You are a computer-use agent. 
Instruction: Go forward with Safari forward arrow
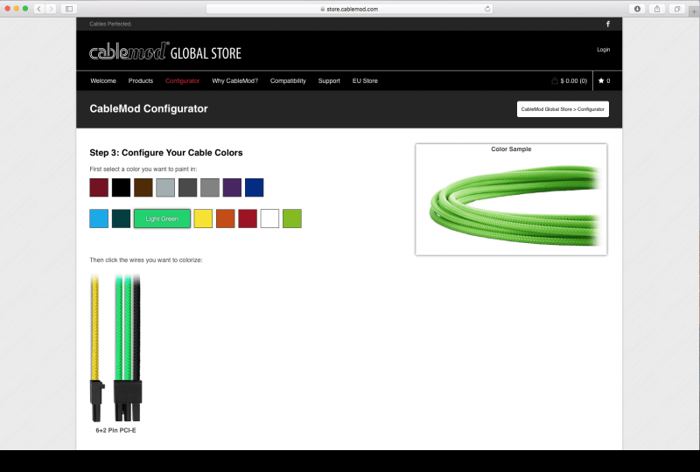click(x=51, y=9)
